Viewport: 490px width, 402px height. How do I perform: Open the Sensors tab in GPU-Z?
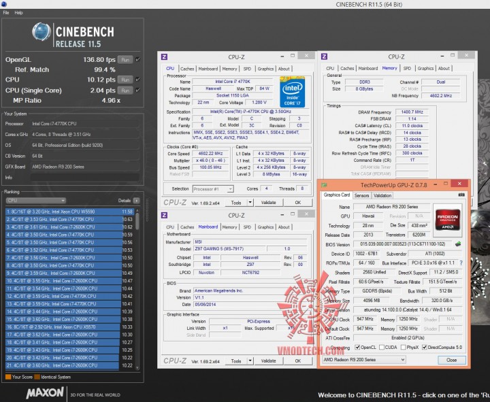click(x=361, y=195)
